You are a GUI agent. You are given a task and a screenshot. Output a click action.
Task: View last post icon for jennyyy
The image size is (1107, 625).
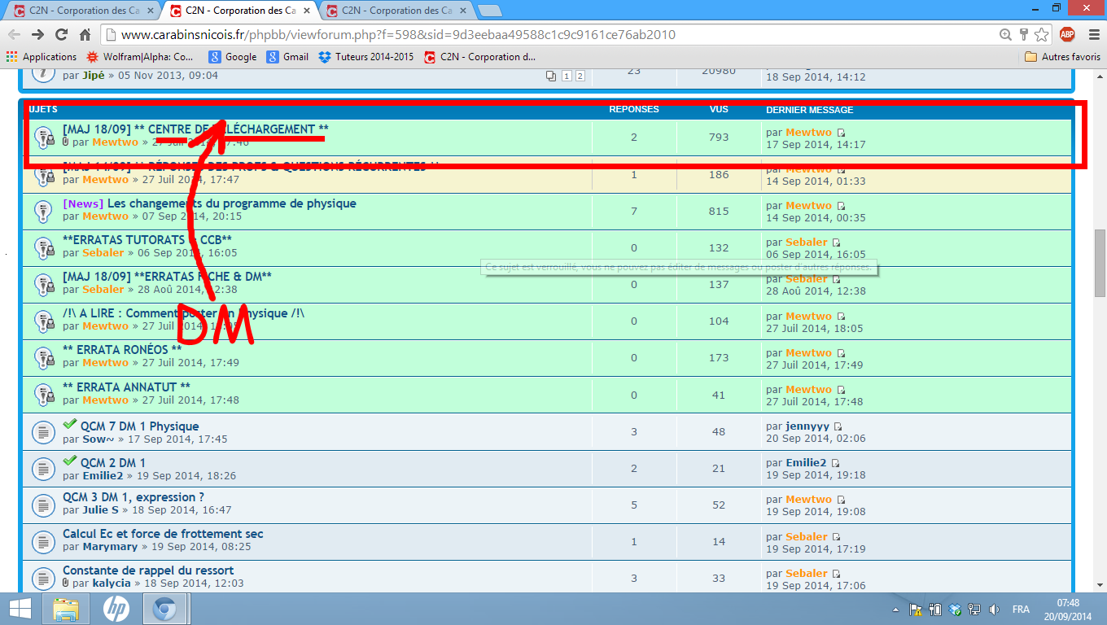838,426
